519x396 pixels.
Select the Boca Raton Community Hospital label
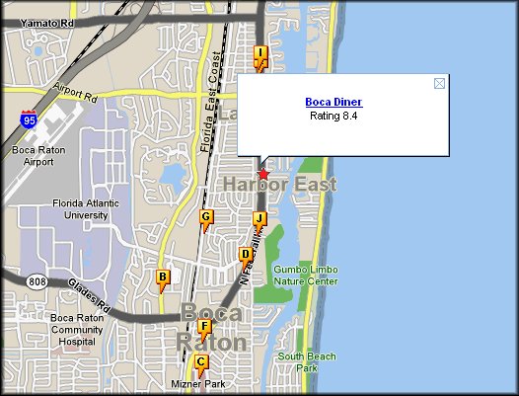point(77,330)
